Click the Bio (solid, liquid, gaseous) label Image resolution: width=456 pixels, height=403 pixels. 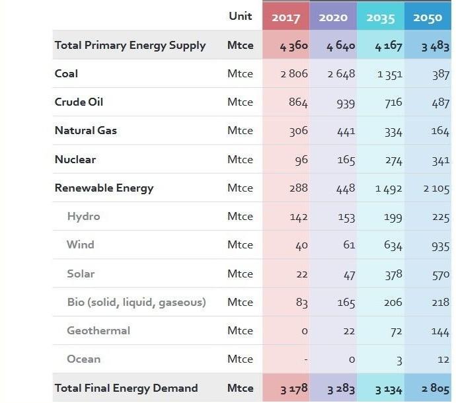(136, 302)
